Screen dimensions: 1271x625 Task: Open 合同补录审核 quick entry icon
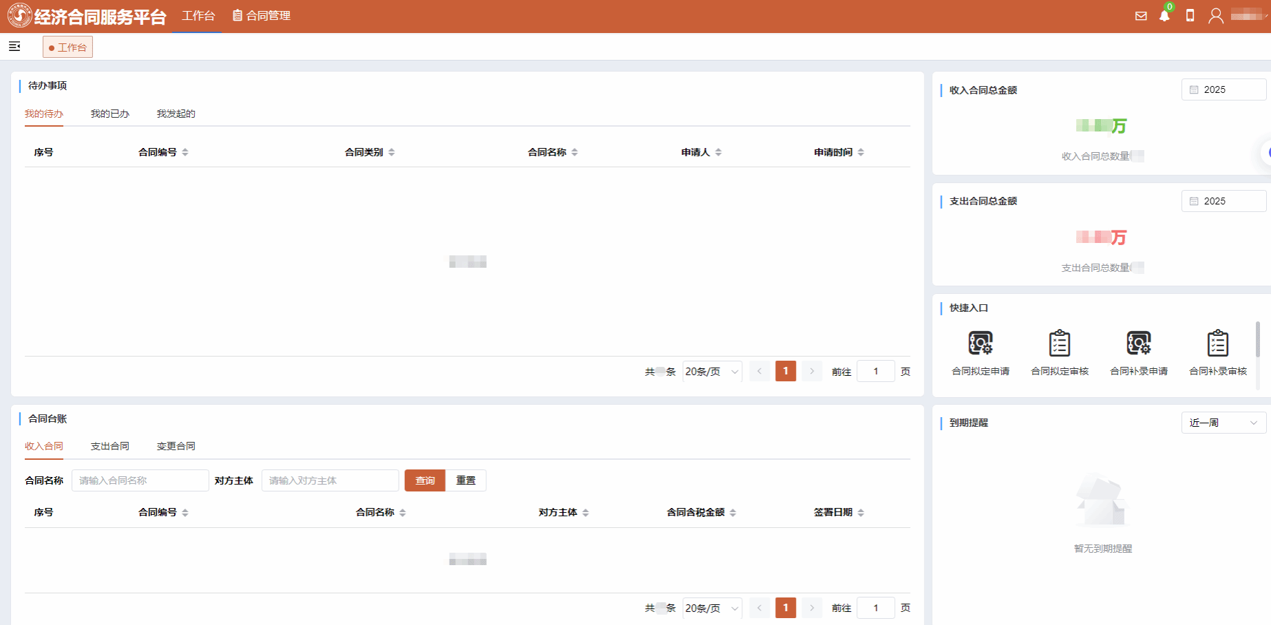coord(1218,343)
